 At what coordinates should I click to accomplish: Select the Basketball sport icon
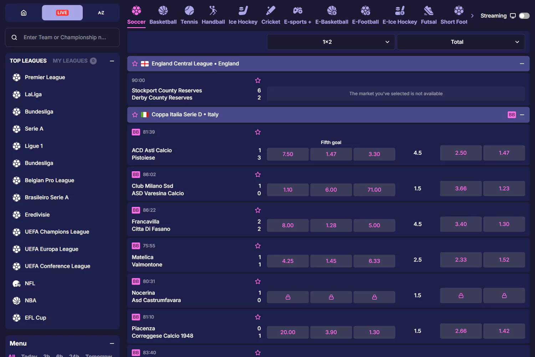(x=163, y=10)
